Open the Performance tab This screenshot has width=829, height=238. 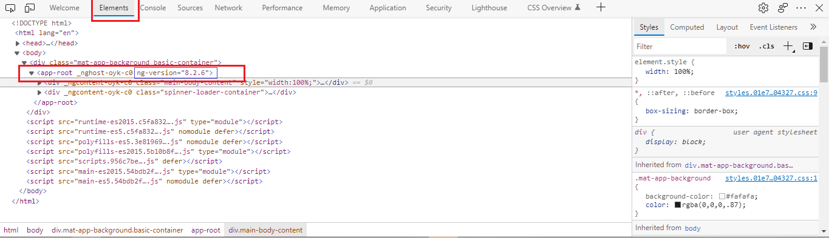coord(282,8)
